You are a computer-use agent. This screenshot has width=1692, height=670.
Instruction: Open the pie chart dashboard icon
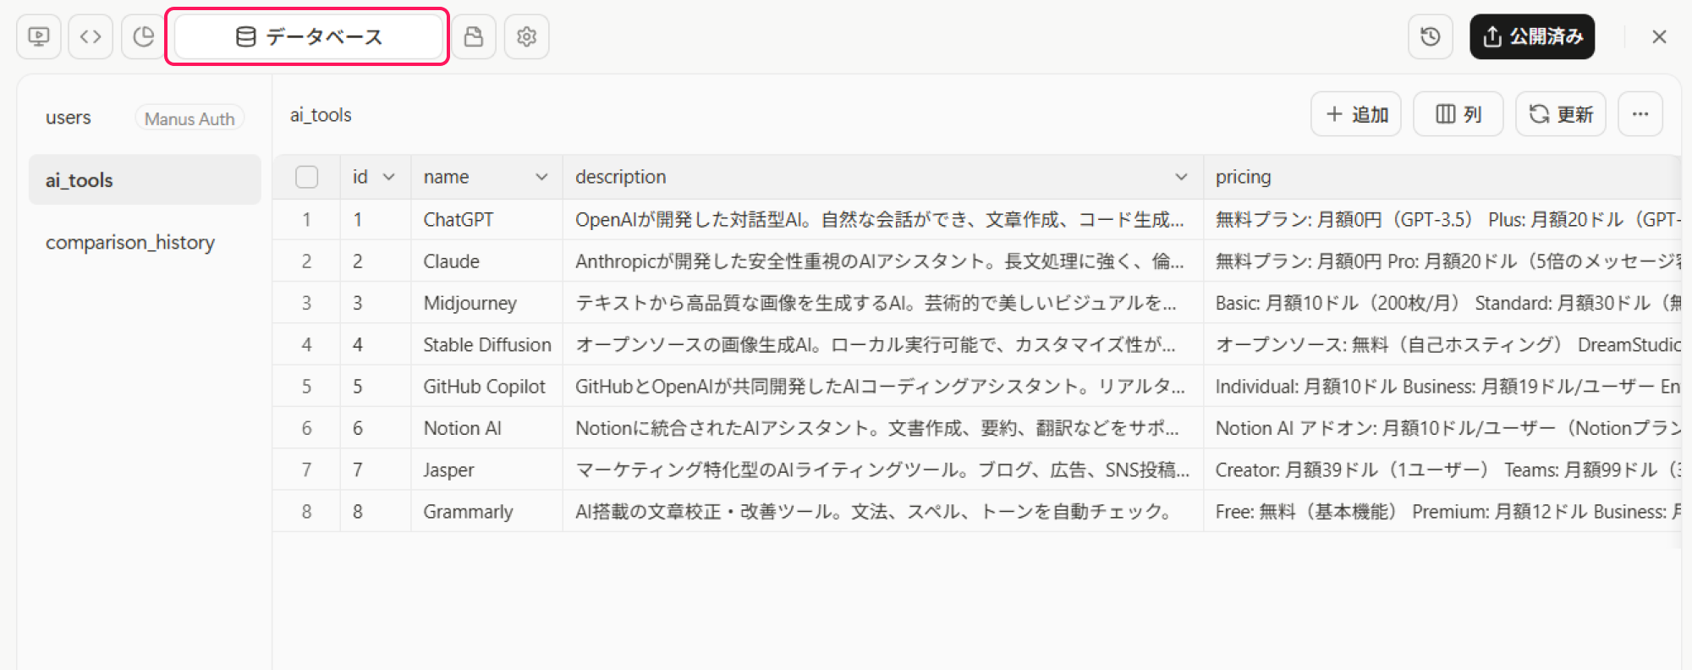click(x=144, y=36)
